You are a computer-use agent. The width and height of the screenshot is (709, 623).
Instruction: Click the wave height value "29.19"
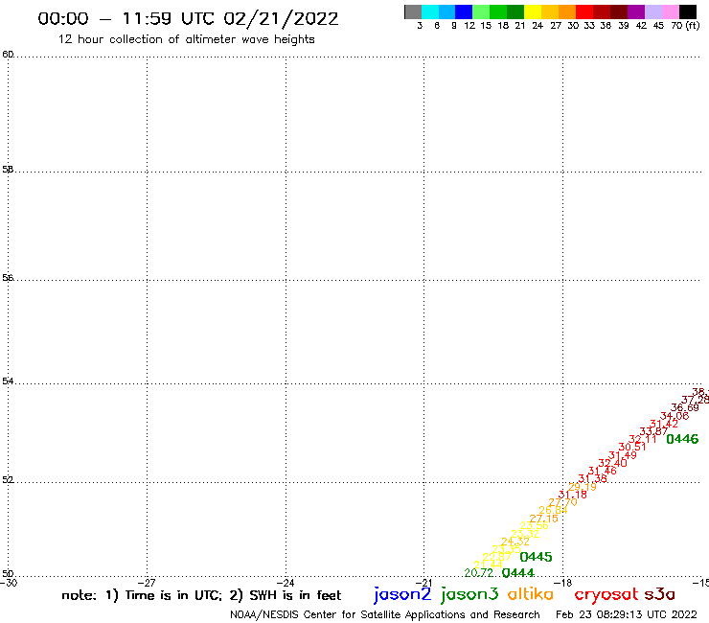point(582,487)
